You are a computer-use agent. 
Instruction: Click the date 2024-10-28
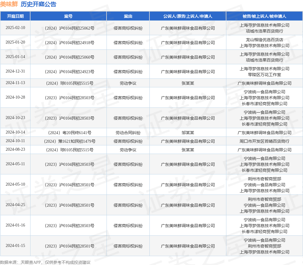click(x=15, y=97)
